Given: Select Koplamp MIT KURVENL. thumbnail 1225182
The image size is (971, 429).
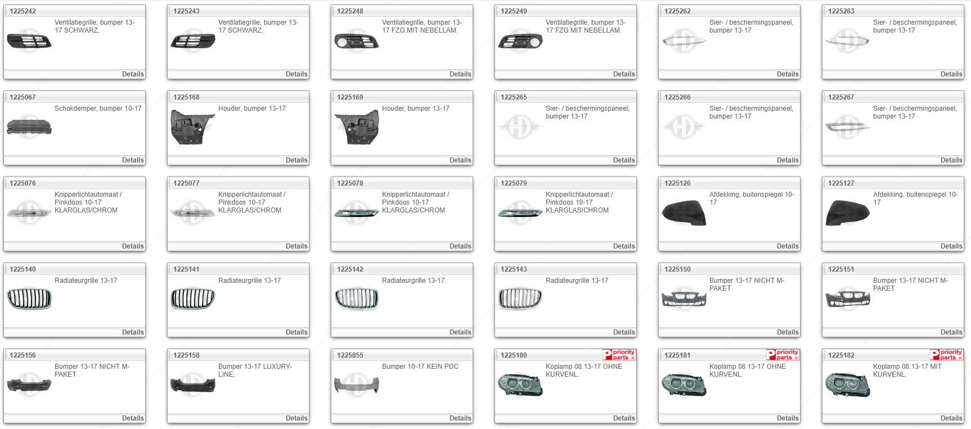Looking at the screenshot, I should (x=848, y=385).
